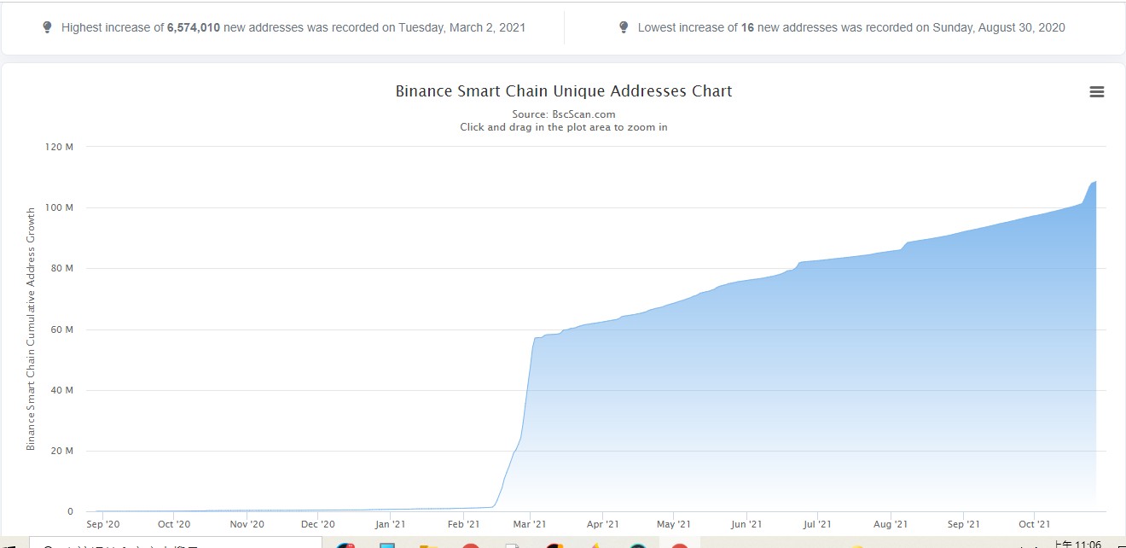Click the date Tuesday, March 2, 2021
Viewport: 1126px width, 548px height.
tap(462, 27)
